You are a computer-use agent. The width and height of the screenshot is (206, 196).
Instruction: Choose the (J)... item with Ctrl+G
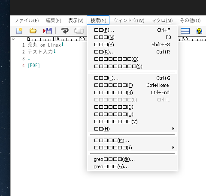pos(132,78)
